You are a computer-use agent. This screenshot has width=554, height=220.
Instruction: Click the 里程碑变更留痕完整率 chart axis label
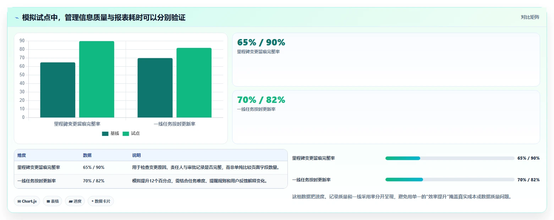(77, 124)
